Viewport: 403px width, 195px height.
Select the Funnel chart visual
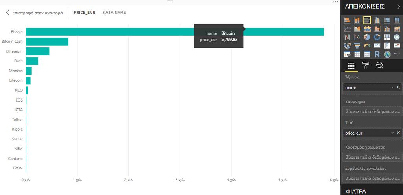coord(357,46)
